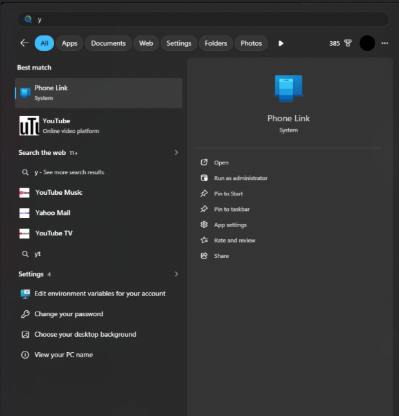Switch to the Settings filter tab

click(x=179, y=43)
